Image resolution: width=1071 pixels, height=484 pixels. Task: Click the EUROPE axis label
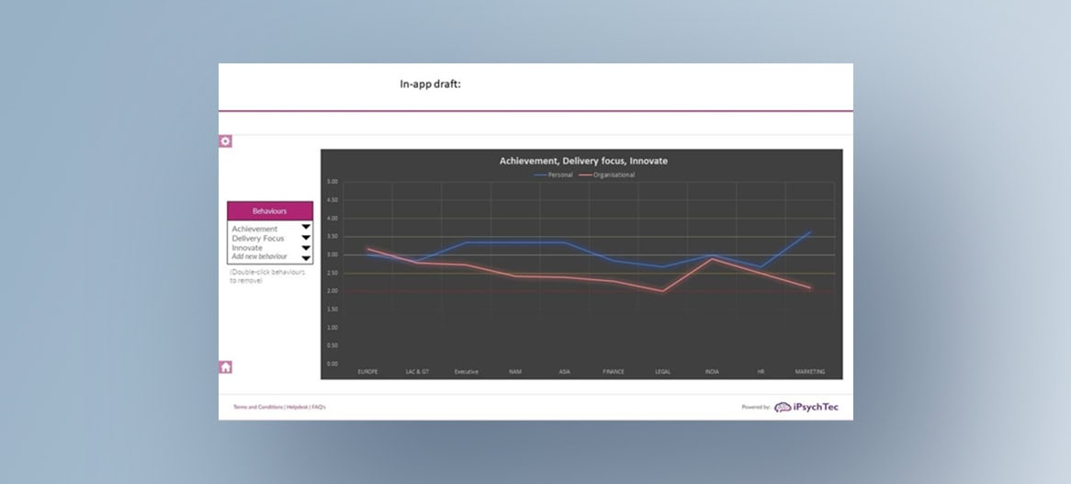367,372
